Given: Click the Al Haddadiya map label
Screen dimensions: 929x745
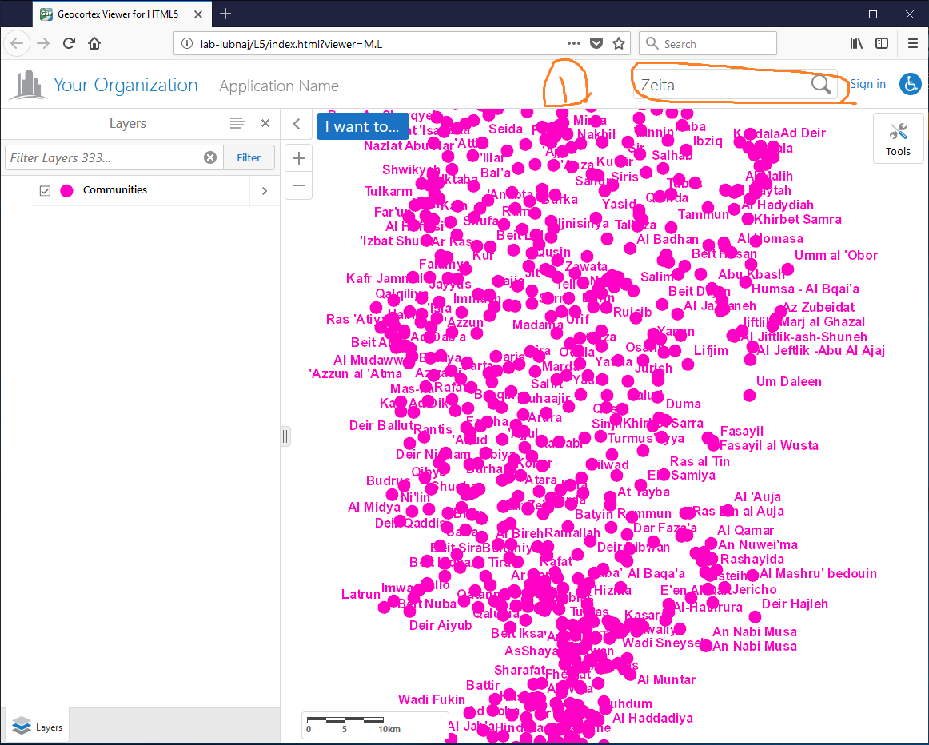Looking at the screenshot, I should [x=652, y=719].
